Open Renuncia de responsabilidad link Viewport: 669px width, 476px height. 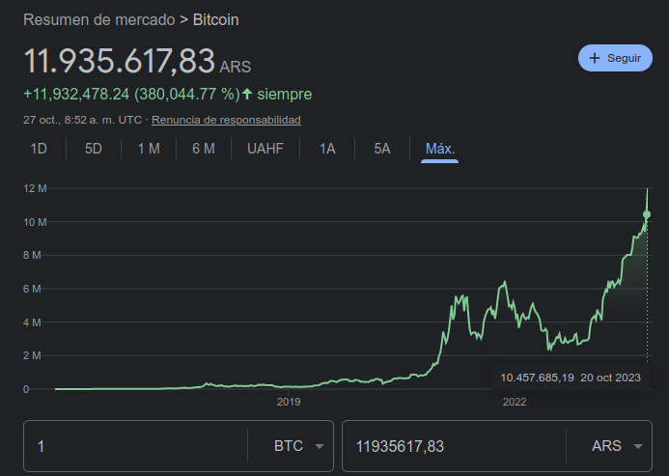point(226,120)
